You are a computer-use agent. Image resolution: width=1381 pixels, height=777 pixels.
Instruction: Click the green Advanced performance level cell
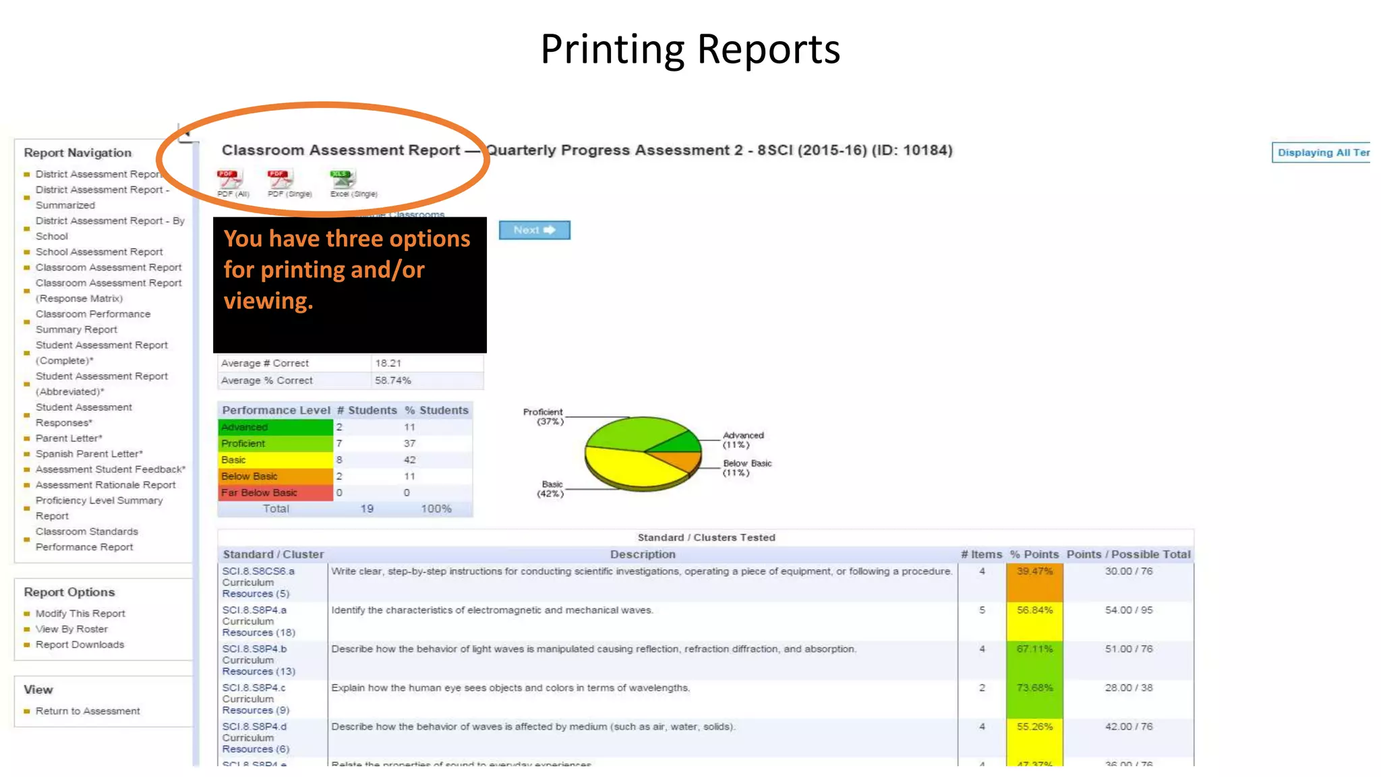pyautogui.click(x=275, y=427)
